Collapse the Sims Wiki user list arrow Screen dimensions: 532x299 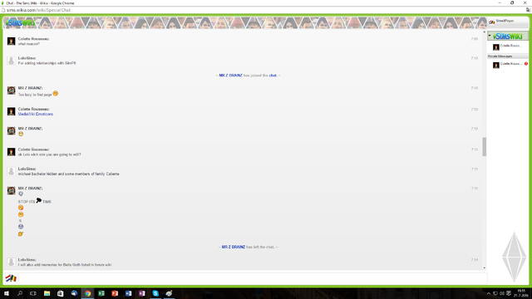(x=490, y=36)
